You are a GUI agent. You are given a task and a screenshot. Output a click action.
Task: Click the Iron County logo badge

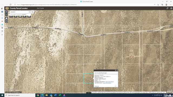[x=7, y=8]
